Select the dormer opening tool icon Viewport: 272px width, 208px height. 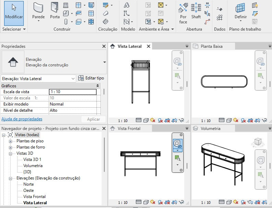207,22
